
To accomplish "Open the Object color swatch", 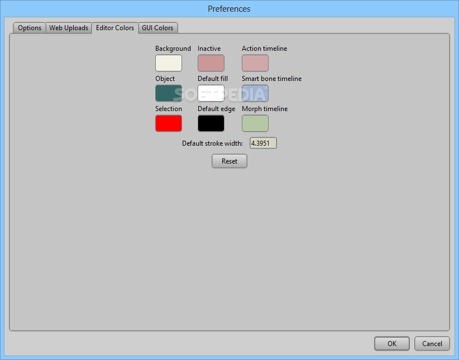I will point(169,93).
